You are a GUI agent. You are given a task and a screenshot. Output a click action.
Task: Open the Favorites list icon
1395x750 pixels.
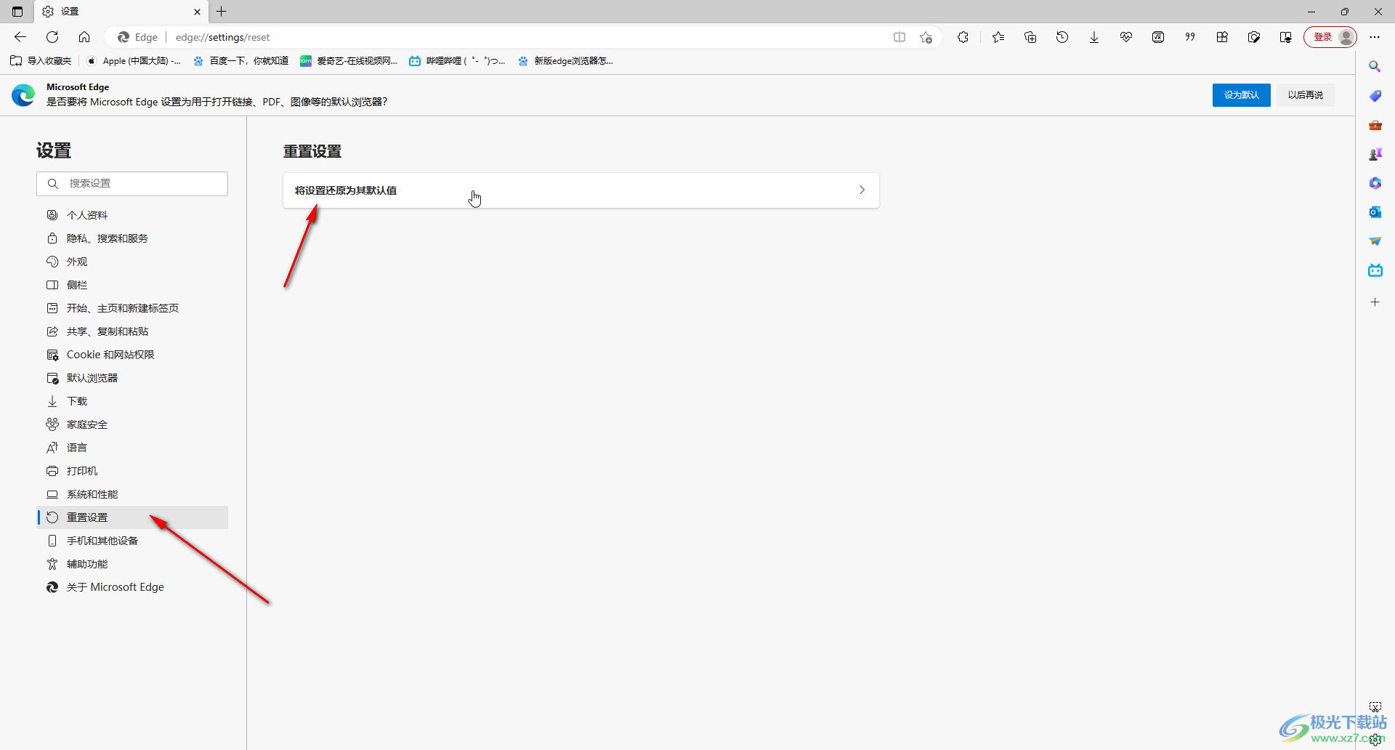point(998,37)
